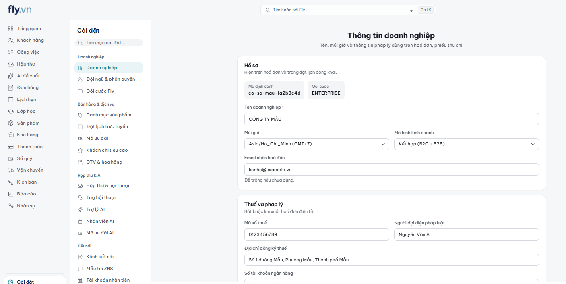Open Mẫu tin ZNS settings
Viewport: 566px width, 284px height.
click(x=109, y=269)
